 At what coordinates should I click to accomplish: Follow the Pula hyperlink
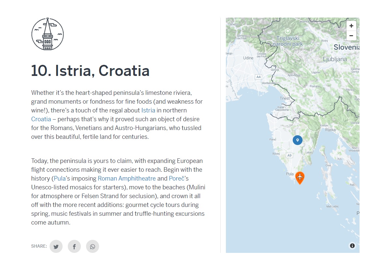pyautogui.click(x=60, y=178)
